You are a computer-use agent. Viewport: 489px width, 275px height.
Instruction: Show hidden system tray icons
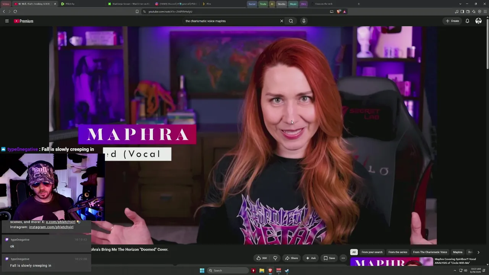click(455, 270)
